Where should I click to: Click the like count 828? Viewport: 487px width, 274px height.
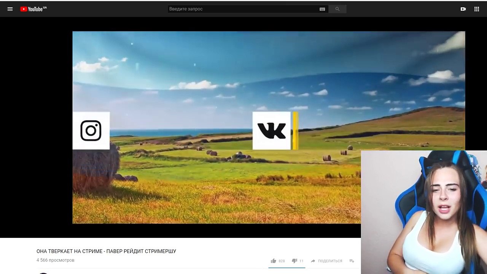(x=282, y=261)
